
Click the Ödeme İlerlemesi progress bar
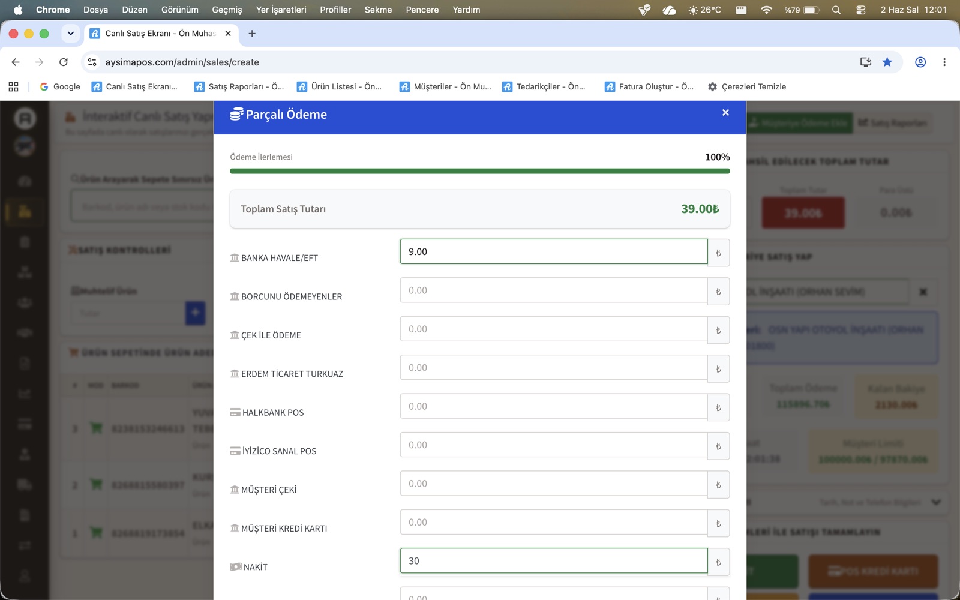coord(480,171)
